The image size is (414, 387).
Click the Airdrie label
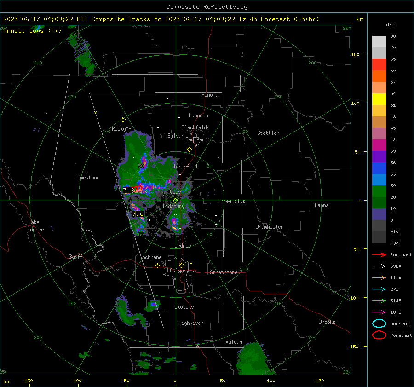pos(181,246)
